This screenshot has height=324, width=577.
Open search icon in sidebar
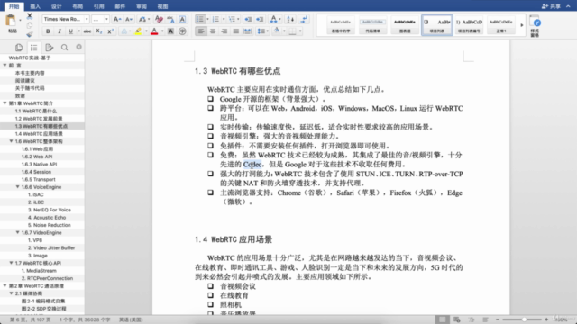64,48
